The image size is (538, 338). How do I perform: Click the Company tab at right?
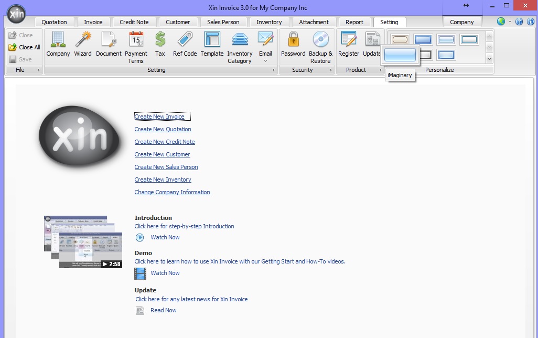coord(462,22)
